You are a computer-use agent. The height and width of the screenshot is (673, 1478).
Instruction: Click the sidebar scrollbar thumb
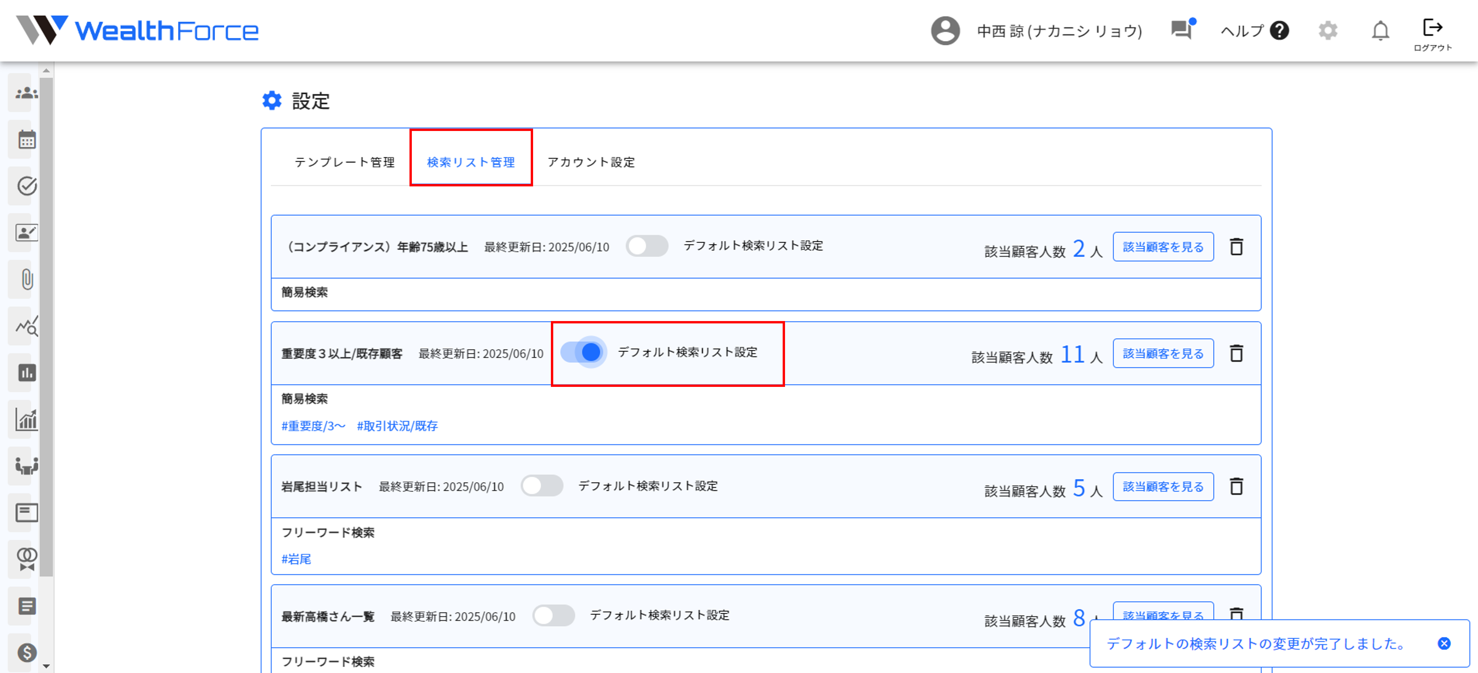(46, 327)
